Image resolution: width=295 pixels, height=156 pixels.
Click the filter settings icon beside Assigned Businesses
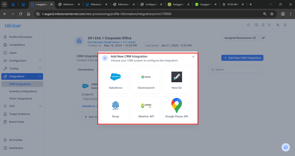(263, 38)
